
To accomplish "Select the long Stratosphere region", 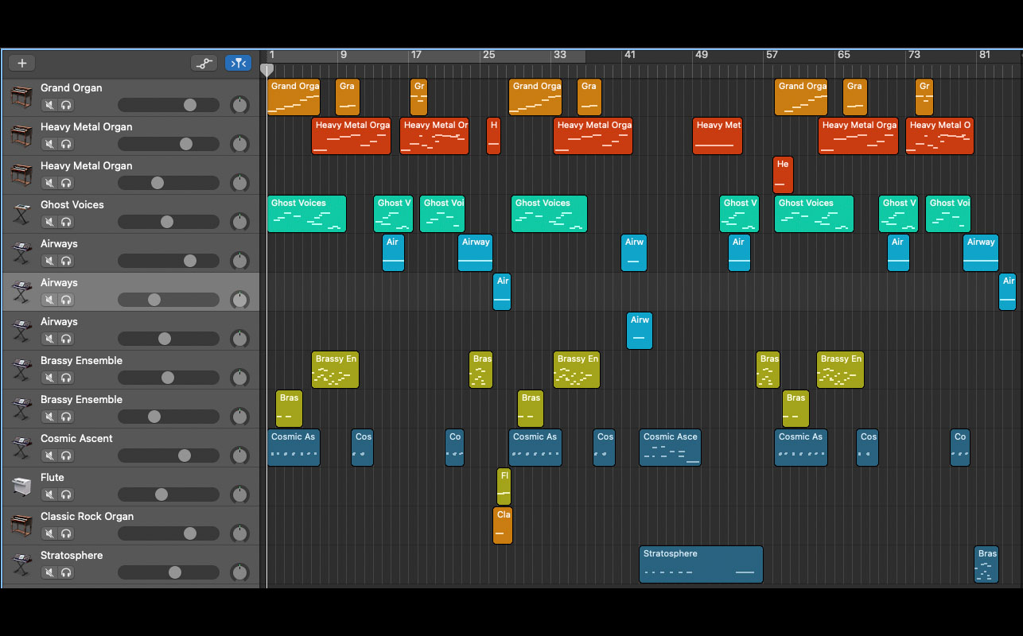I will pyautogui.click(x=701, y=564).
